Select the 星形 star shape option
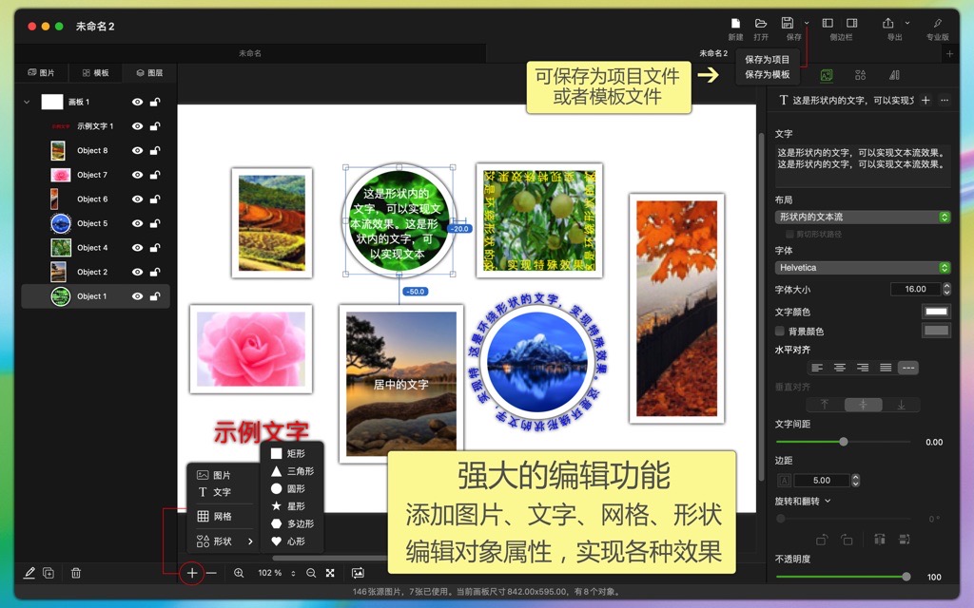974x608 pixels. [x=289, y=506]
